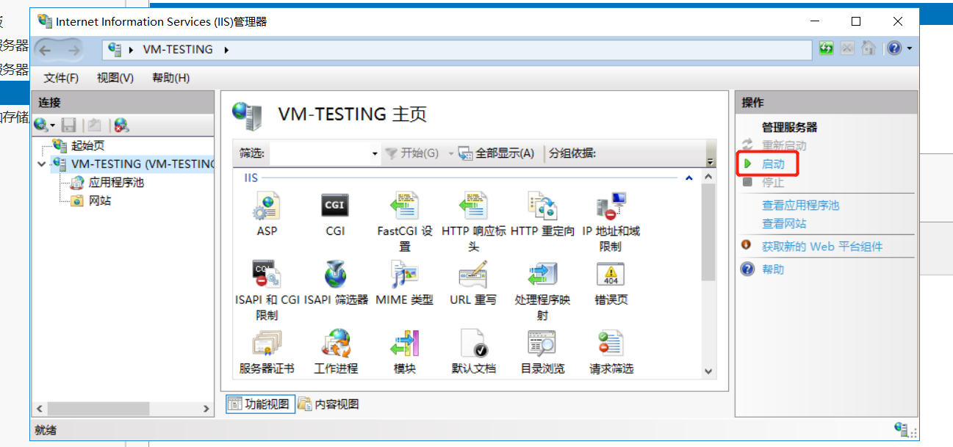Click the home icon in address bar
953x447 pixels.
[869, 48]
